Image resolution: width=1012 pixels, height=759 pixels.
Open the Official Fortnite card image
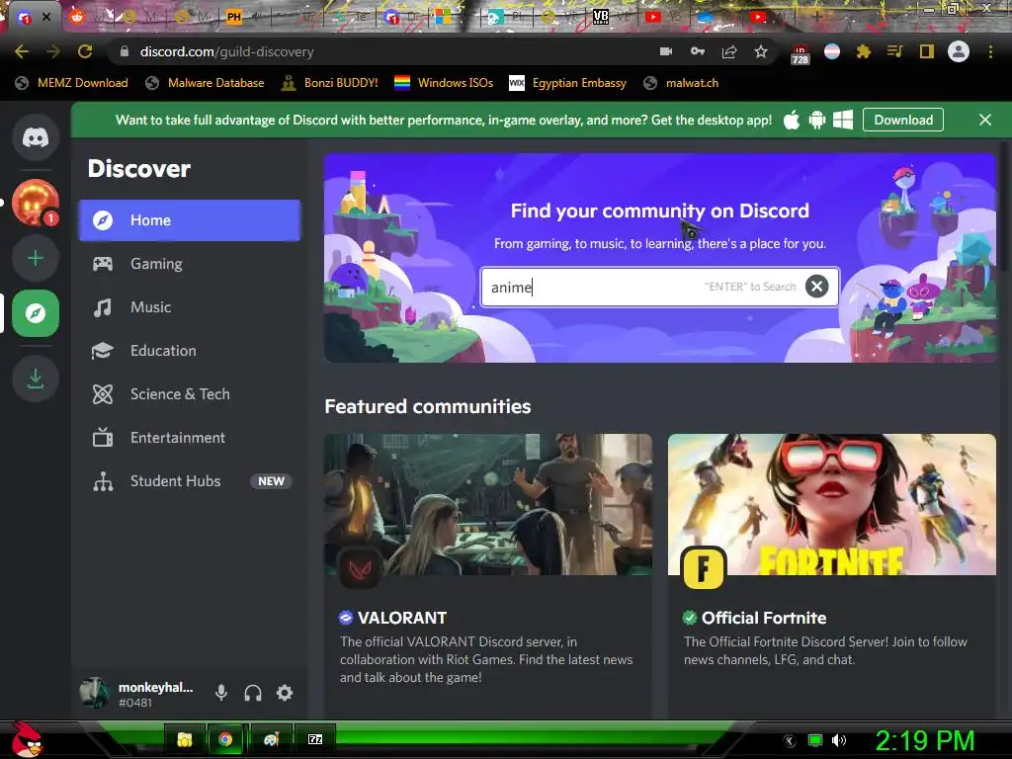(x=832, y=504)
